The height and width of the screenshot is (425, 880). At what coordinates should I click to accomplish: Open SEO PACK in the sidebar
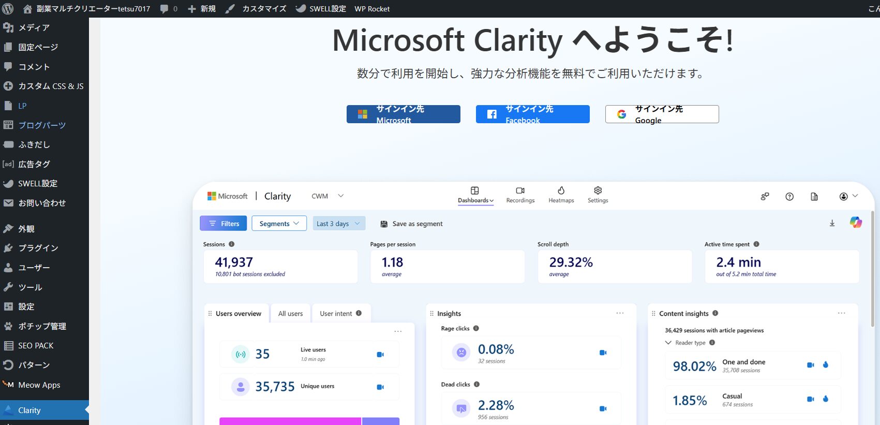click(x=44, y=345)
